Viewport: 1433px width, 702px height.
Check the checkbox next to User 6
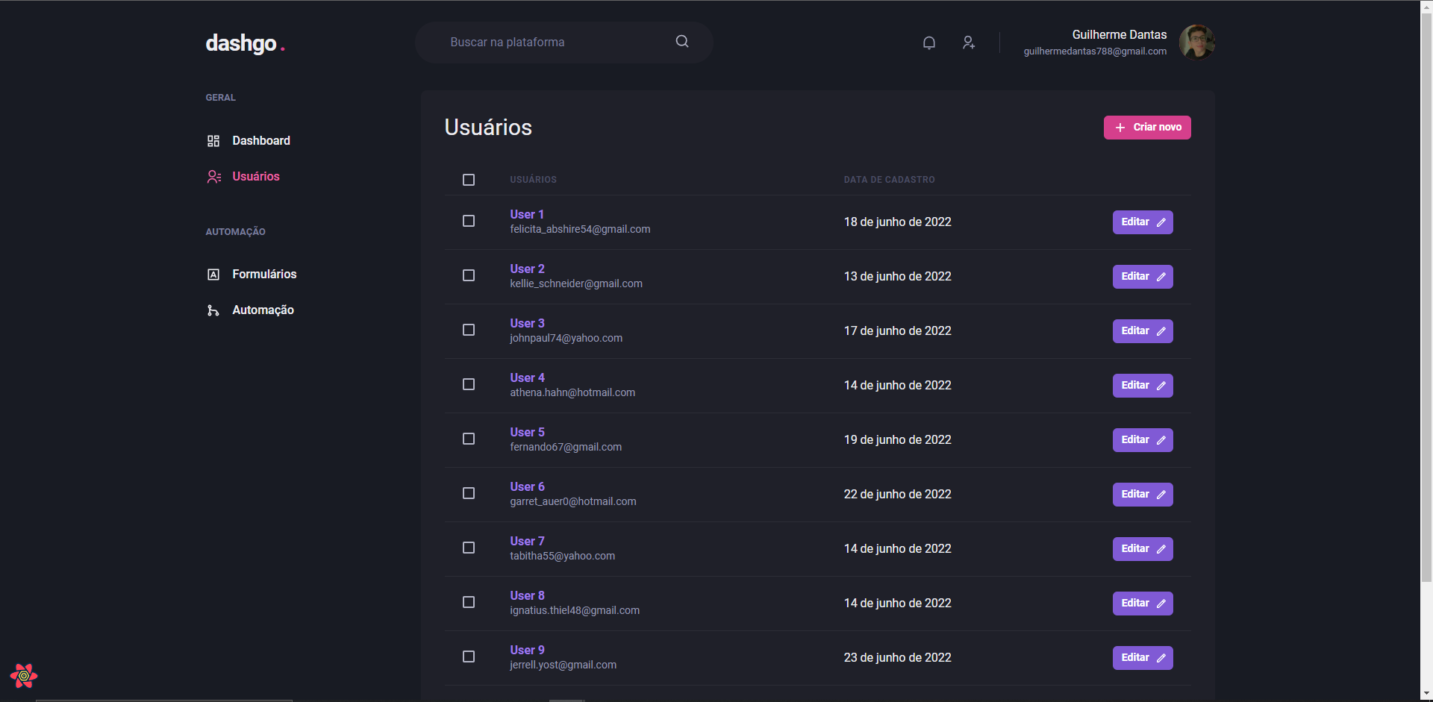click(469, 493)
